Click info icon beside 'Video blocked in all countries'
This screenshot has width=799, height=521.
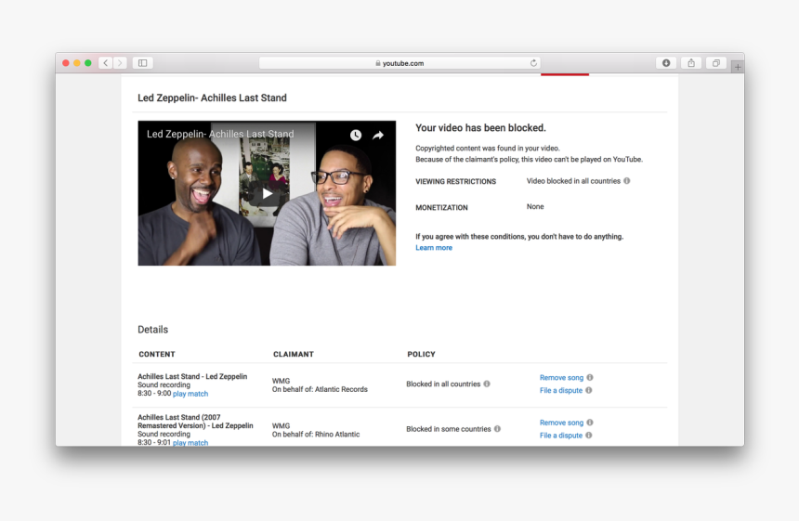coord(627,181)
